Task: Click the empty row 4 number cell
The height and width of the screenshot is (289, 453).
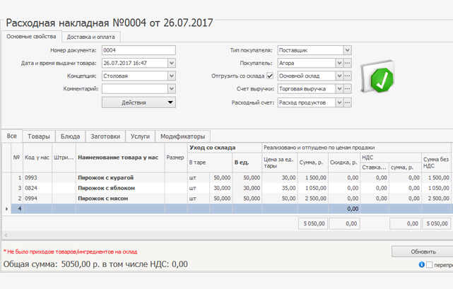Action: 17,208
